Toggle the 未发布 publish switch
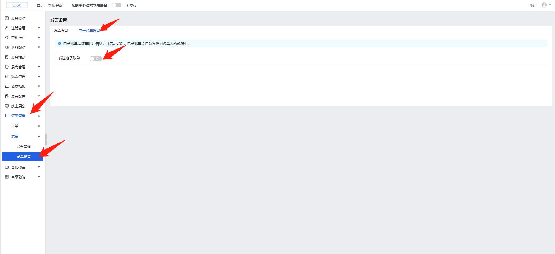The width and height of the screenshot is (555, 254). point(116,5)
